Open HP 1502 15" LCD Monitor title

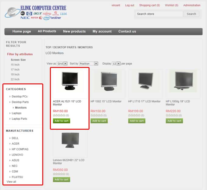[x=106, y=101]
